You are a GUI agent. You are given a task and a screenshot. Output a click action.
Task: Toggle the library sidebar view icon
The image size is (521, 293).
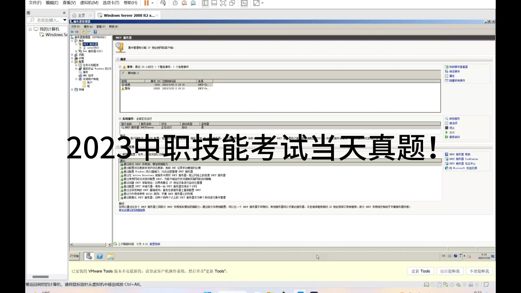pyautogui.click(x=205, y=3)
